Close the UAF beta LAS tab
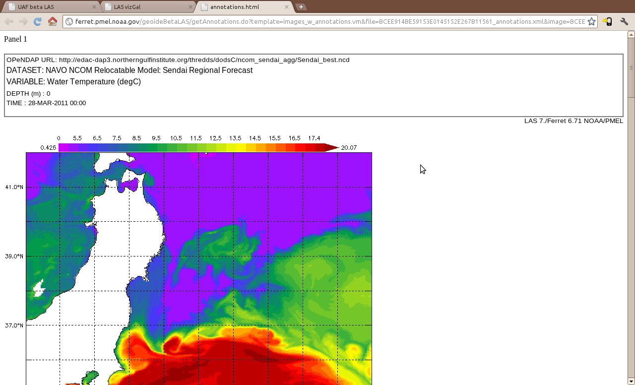The width and height of the screenshot is (635, 385). click(94, 7)
